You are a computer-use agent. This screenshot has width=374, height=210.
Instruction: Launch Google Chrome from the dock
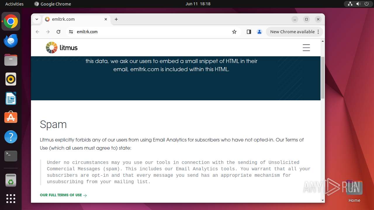[11, 22]
